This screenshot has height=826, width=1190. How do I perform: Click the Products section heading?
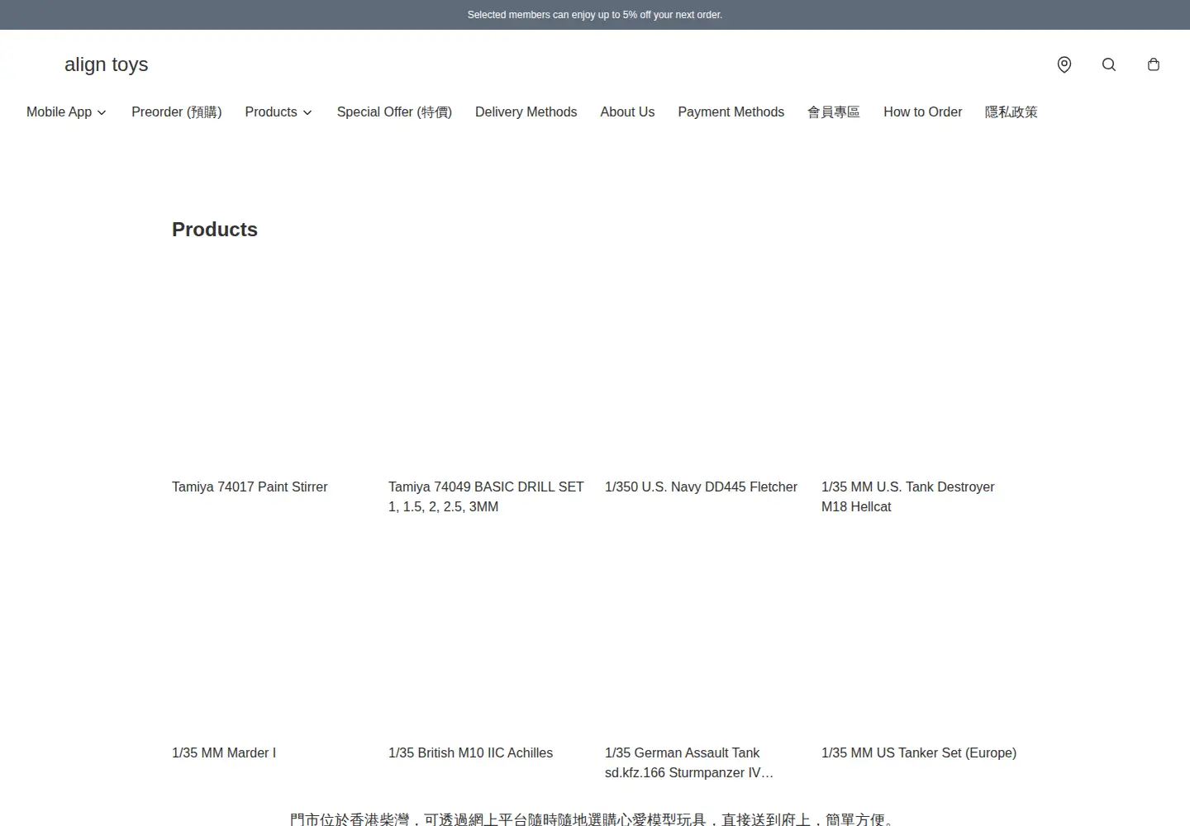pyautogui.click(x=215, y=230)
